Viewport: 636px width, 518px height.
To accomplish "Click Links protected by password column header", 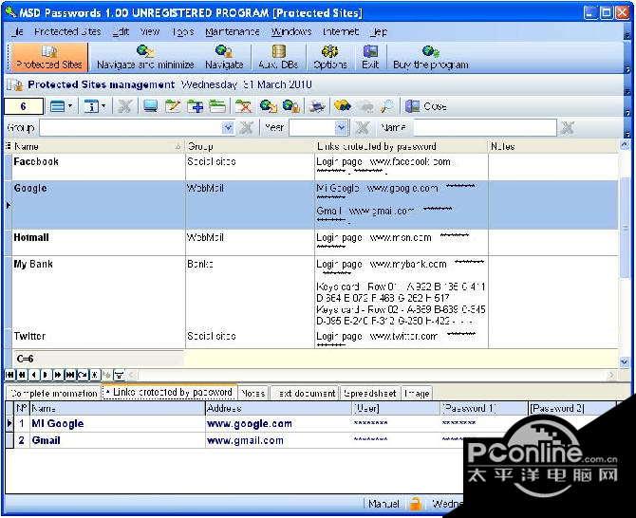I will (x=402, y=146).
